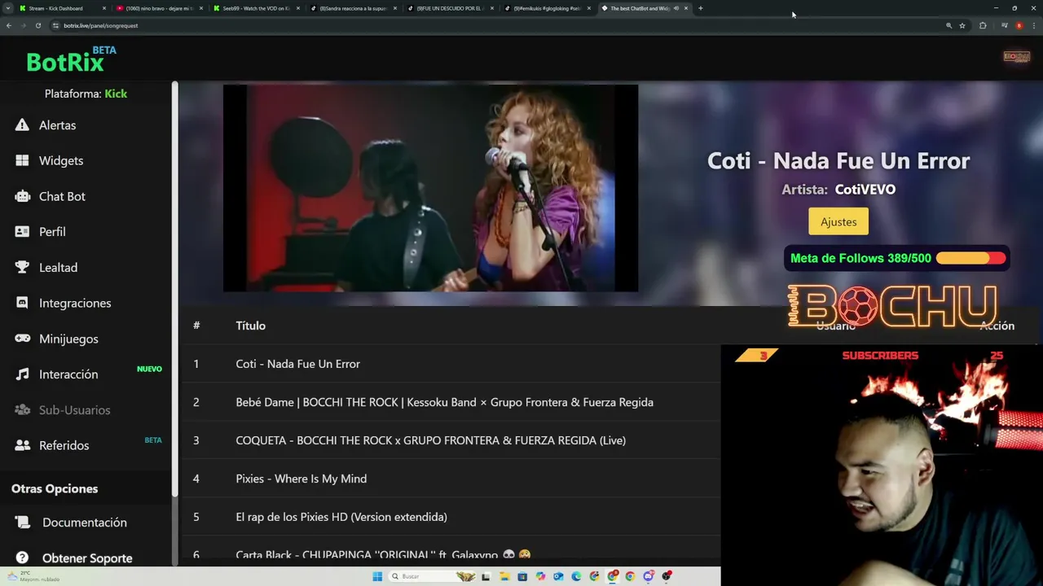Click the Windows taskbar Buscar search box
This screenshot has width=1043, height=586.
coord(432,576)
